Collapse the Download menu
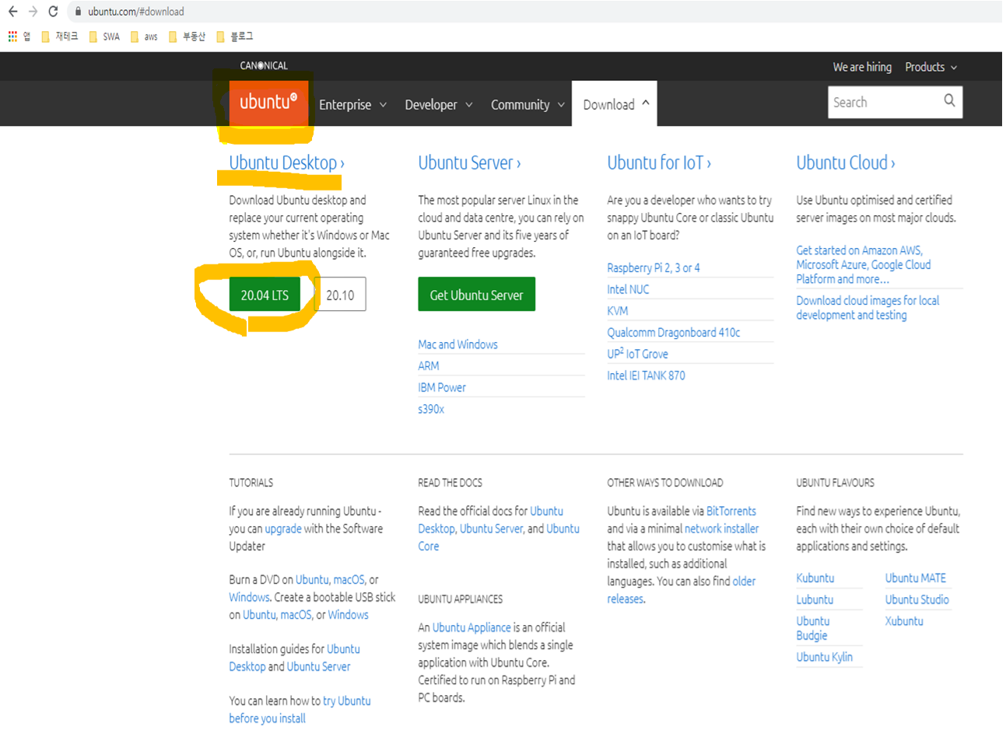Viewport: 1006px width, 744px height. click(x=615, y=104)
